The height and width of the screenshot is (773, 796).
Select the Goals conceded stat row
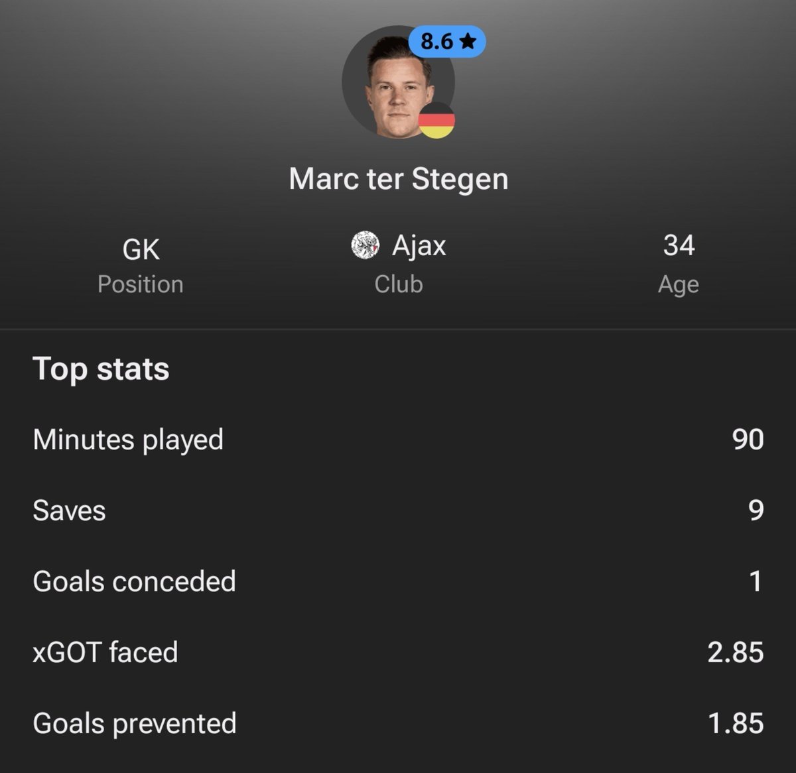pos(398,581)
